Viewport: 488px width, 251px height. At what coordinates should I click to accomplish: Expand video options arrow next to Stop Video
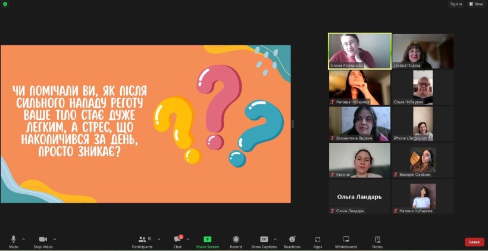[x=55, y=239]
